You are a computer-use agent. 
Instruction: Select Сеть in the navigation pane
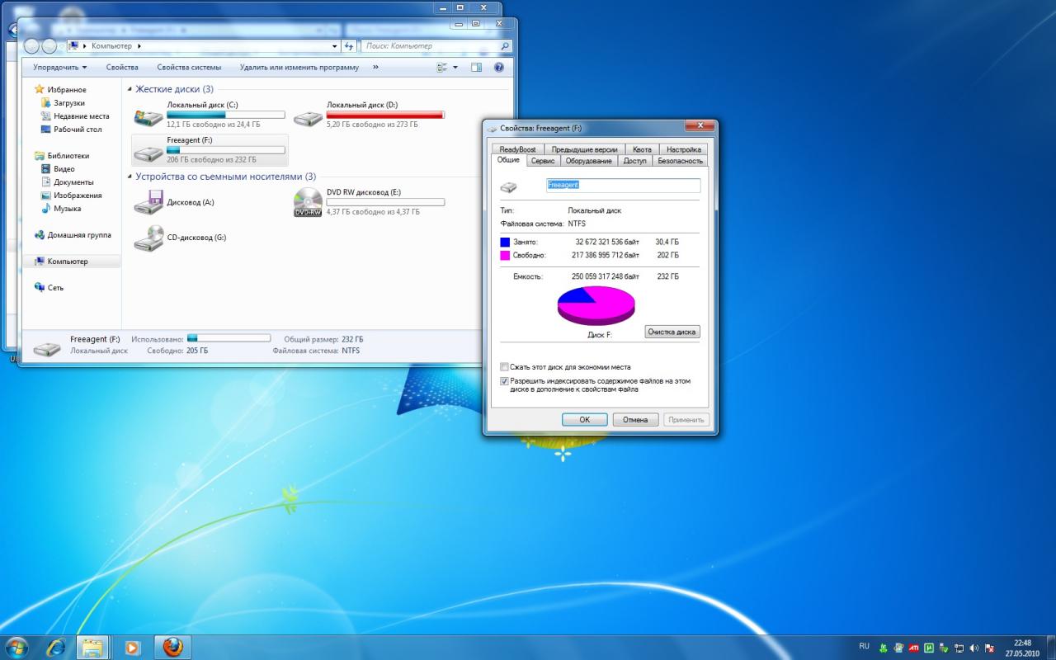(55, 288)
